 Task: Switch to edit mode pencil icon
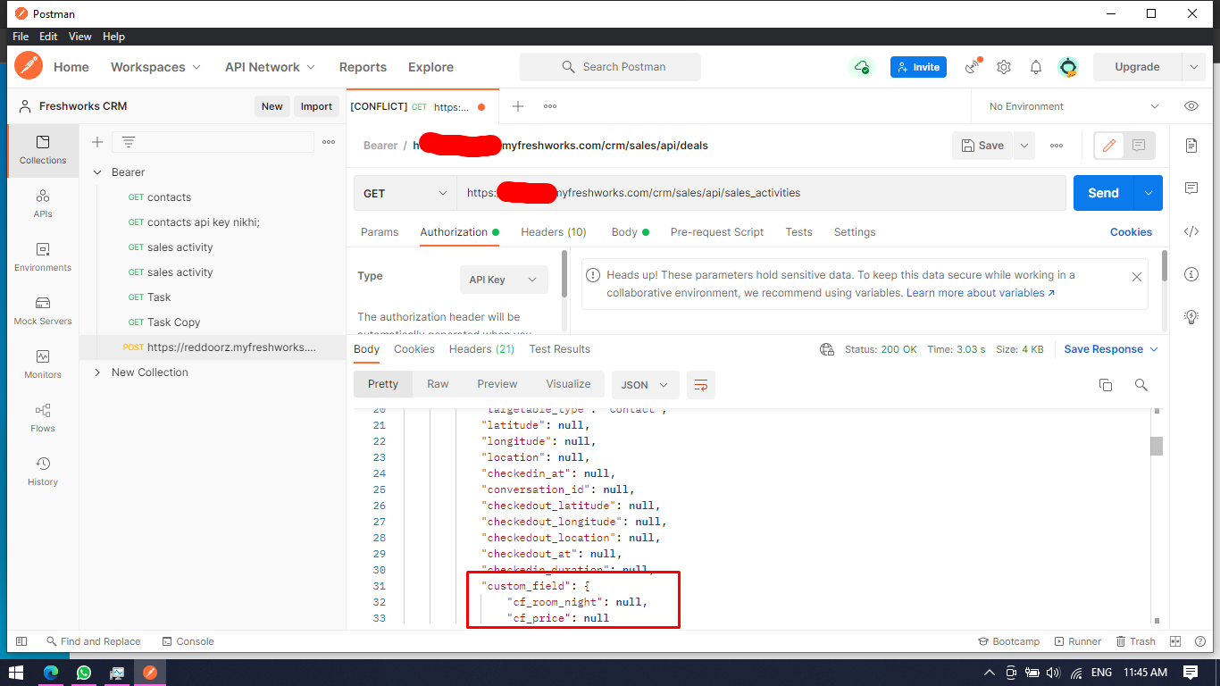click(x=1109, y=146)
